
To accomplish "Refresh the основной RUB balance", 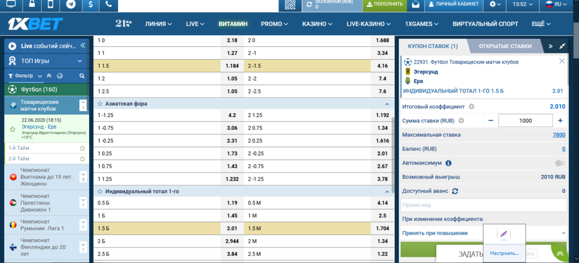I will click(309, 4).
